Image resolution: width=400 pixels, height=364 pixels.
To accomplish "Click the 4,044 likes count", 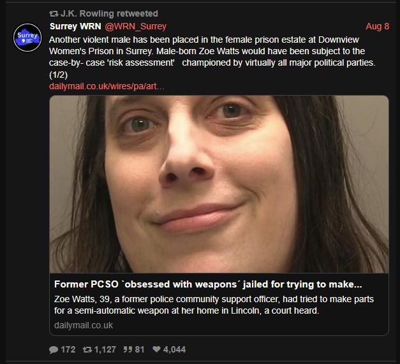I will (174, 349).
